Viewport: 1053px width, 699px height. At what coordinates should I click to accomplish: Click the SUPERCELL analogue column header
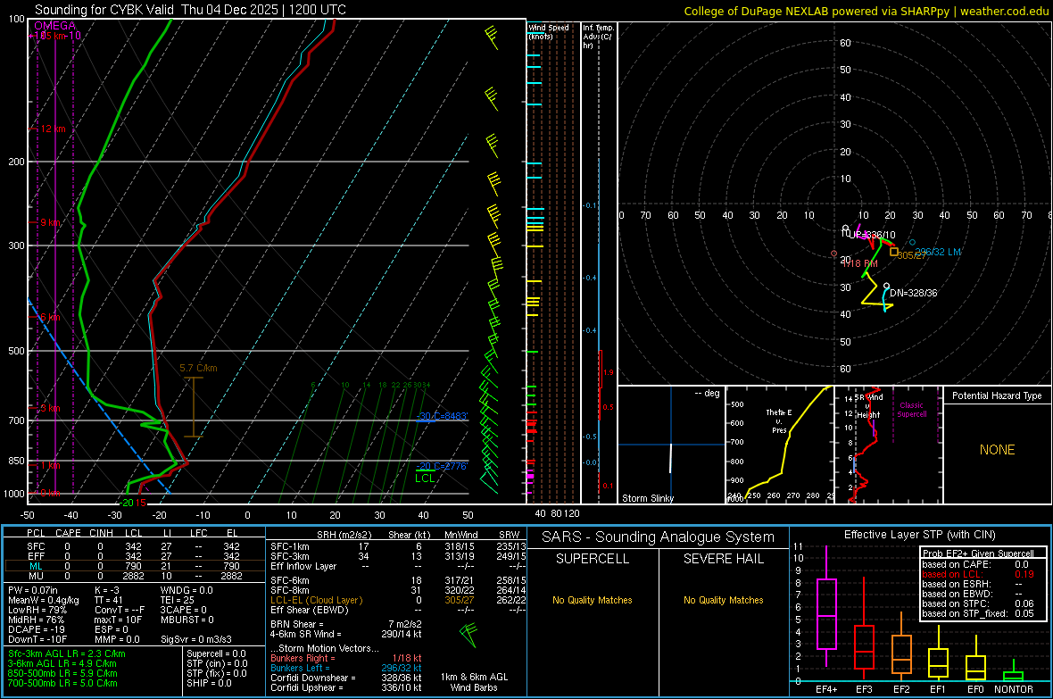tap(593, 559)
